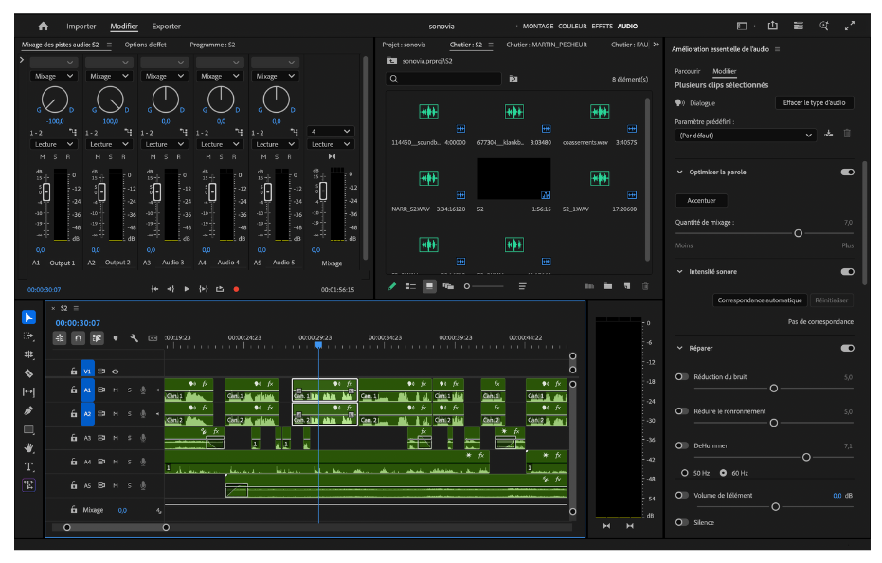The height and width of the screenshot is (563, 882).
Task: Select the Hand tool in the toolbar
Action: (28, 447)
